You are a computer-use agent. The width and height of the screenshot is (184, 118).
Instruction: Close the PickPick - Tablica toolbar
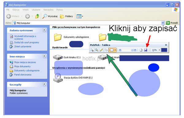(166, 45)
